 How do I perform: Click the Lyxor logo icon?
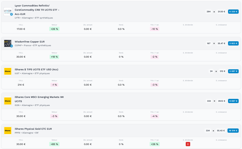8,12
